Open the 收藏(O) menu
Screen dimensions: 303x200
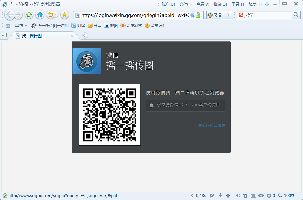[x=220, y=4]
